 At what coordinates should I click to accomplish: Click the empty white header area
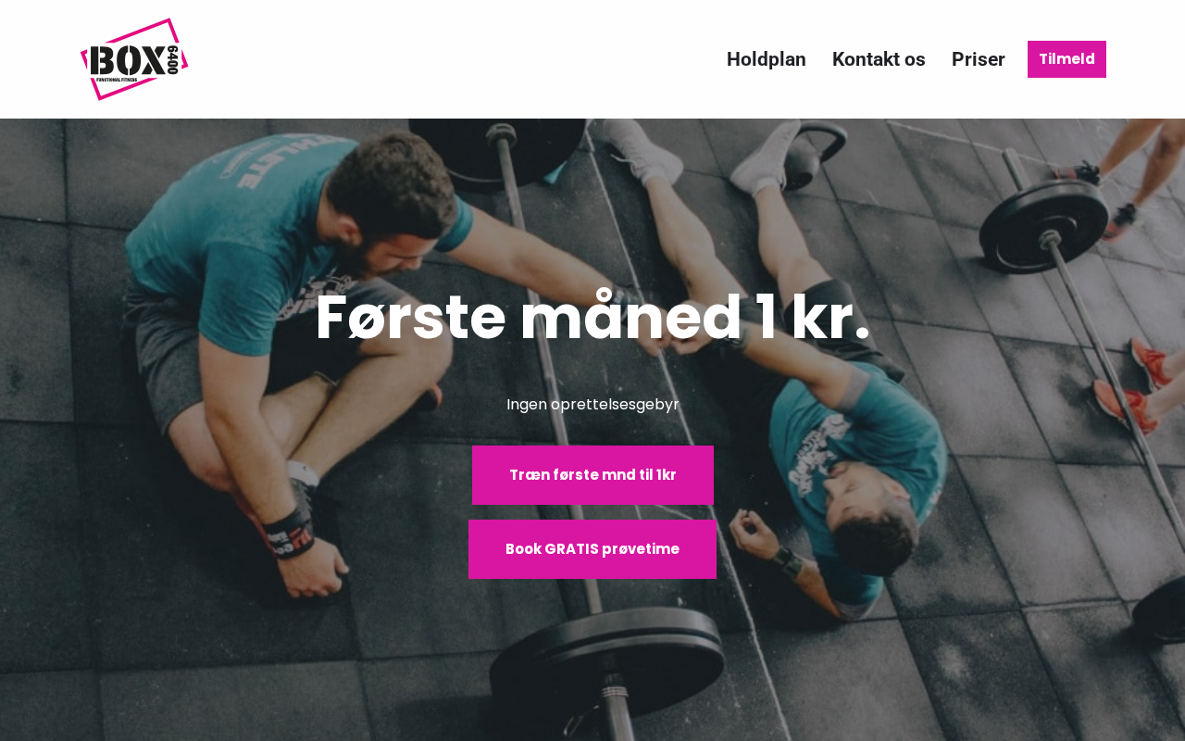coord(444,59)
